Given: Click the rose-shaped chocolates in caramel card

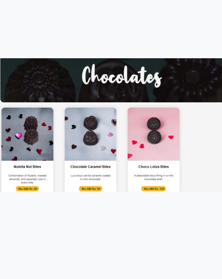Looking at the screenshot, I should pyautogui.click(x=90, y=130).
